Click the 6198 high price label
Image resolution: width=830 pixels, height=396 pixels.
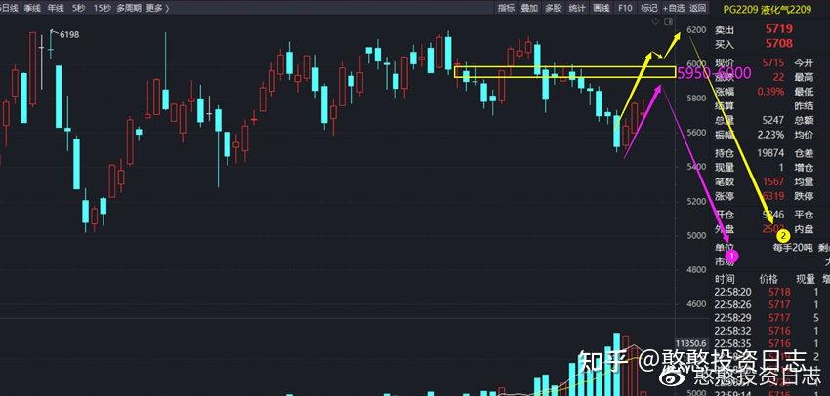coord(69,35)
